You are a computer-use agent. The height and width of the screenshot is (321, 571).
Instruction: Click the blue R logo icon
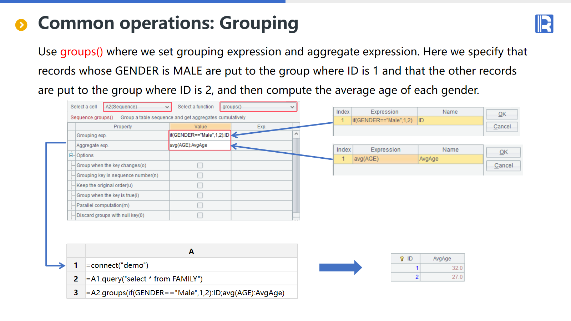point(544,24)
